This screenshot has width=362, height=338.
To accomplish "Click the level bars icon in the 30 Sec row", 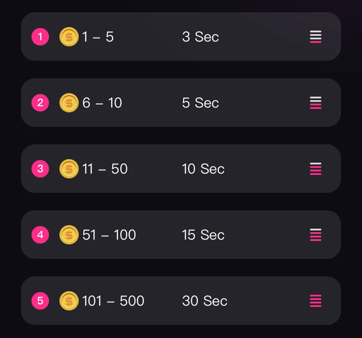I will point(316,301).
